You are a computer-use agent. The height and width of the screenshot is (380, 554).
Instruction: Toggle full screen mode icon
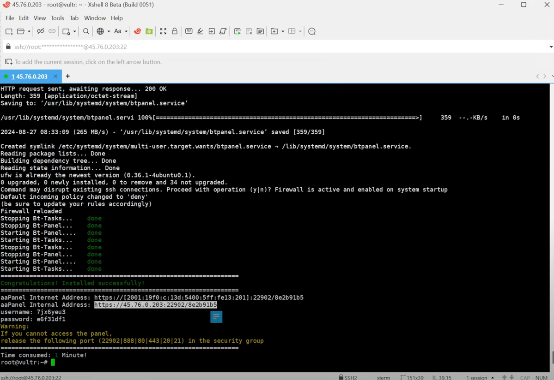pos(163,31)
